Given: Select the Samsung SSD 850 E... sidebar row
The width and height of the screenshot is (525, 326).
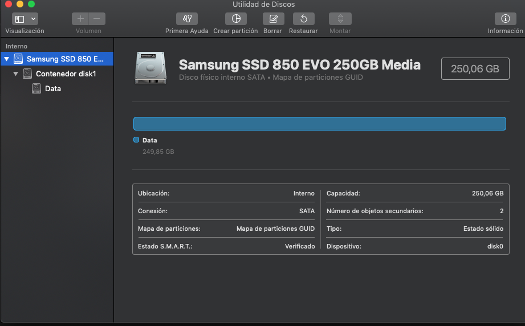Looking at the screenshot, I should (57, 59).
